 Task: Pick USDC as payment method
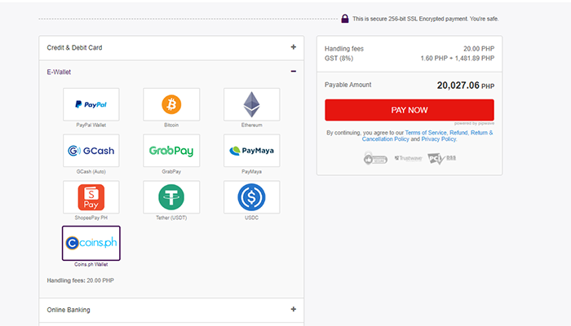(251, 197)
